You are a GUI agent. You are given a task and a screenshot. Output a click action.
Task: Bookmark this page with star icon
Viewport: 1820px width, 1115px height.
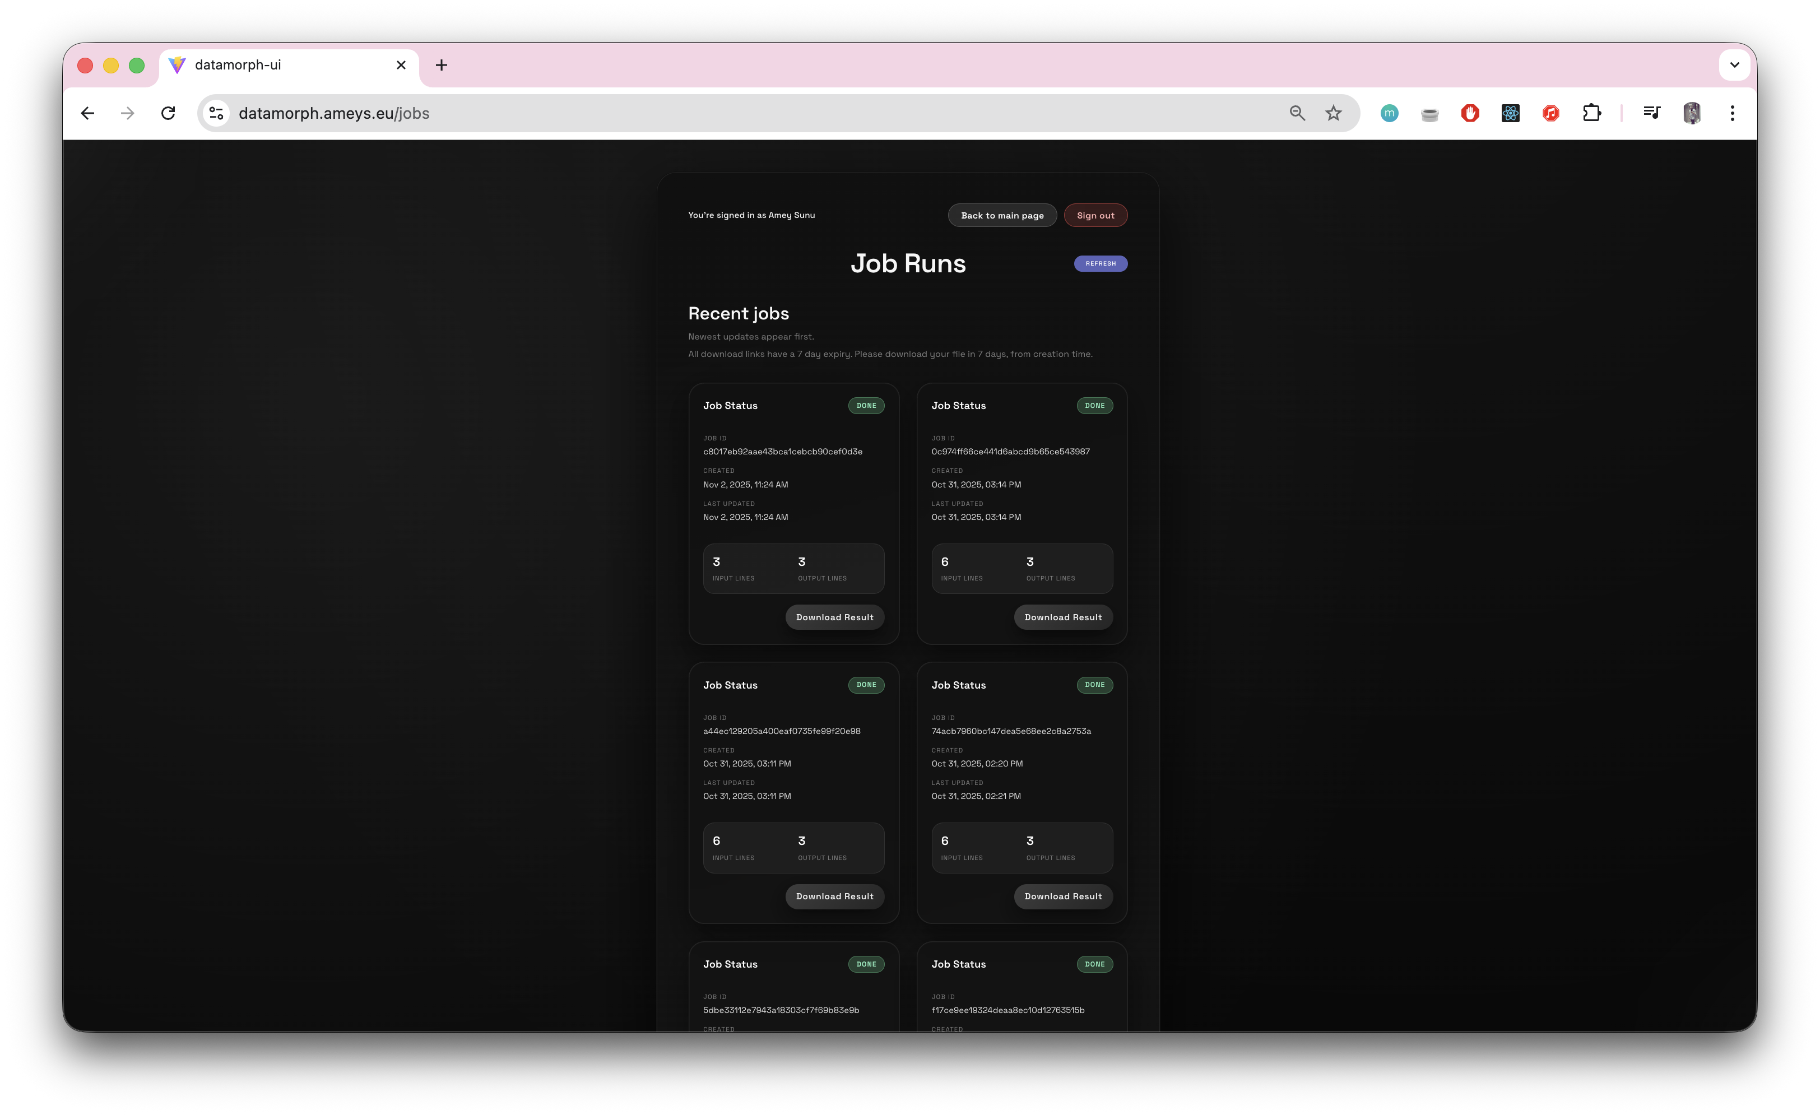(1333, 113)
